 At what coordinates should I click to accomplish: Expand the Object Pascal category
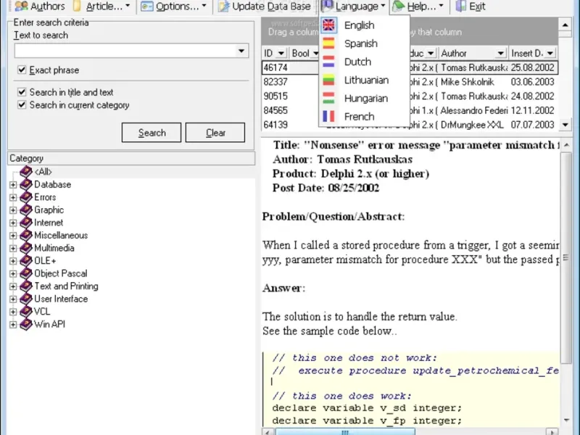13,274
